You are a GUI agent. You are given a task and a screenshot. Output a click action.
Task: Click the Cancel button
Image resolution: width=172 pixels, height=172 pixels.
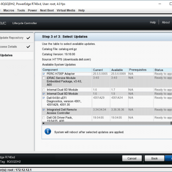(x=132, y=158)
